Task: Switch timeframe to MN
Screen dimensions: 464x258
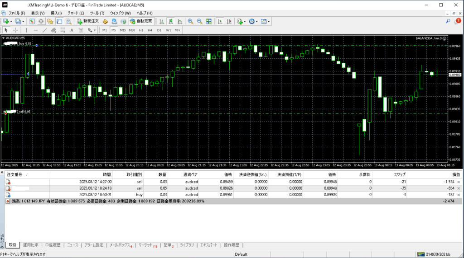Action: coord(177,30)
